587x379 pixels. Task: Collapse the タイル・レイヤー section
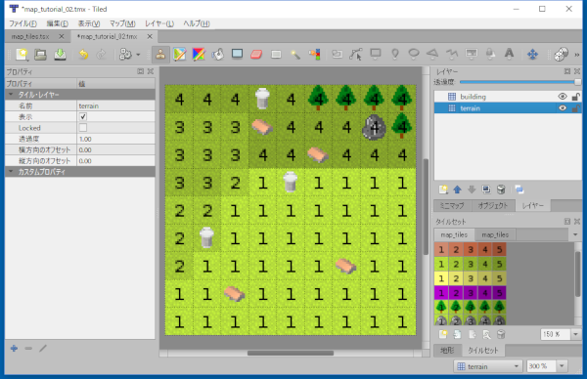(11, 95)
